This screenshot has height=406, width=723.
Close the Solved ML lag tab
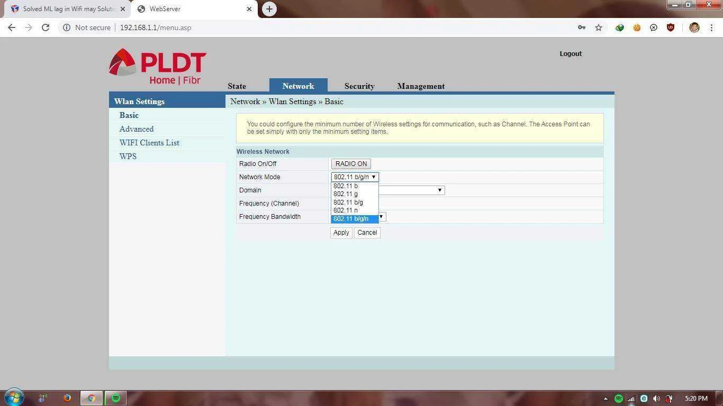[x=122, y=9]
